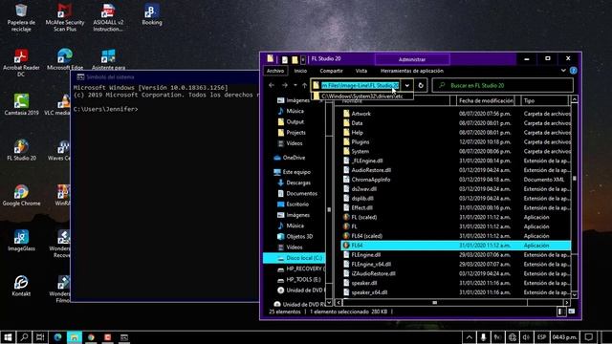Sort by Fecha de modificación column

(486, 100)
